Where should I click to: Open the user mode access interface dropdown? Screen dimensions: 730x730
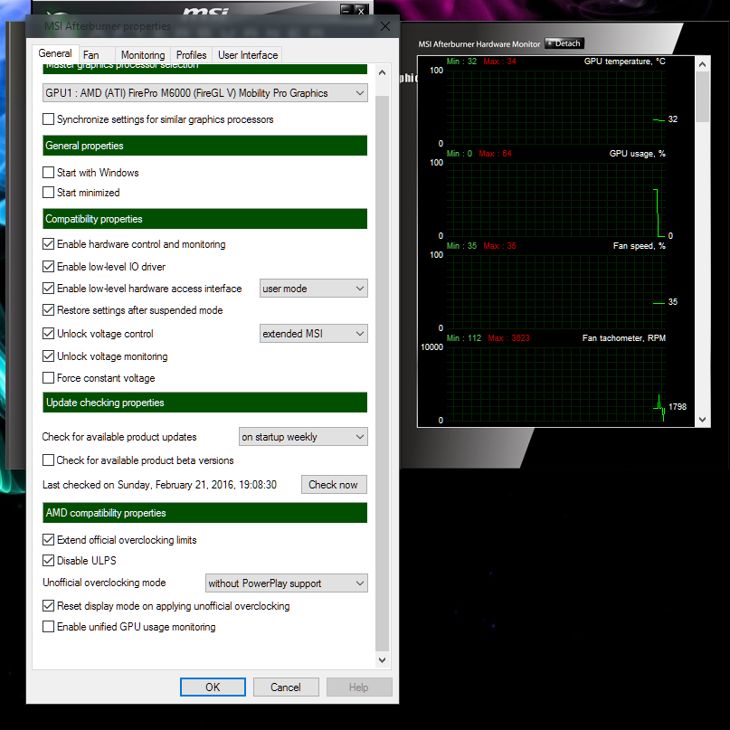[x=313, y=289]
